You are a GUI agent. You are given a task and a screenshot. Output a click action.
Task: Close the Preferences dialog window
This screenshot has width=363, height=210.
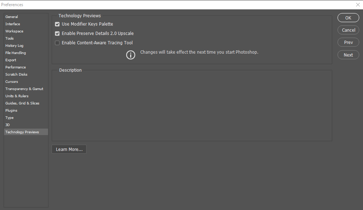point(358,5)
